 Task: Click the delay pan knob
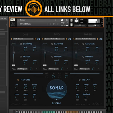77,97
